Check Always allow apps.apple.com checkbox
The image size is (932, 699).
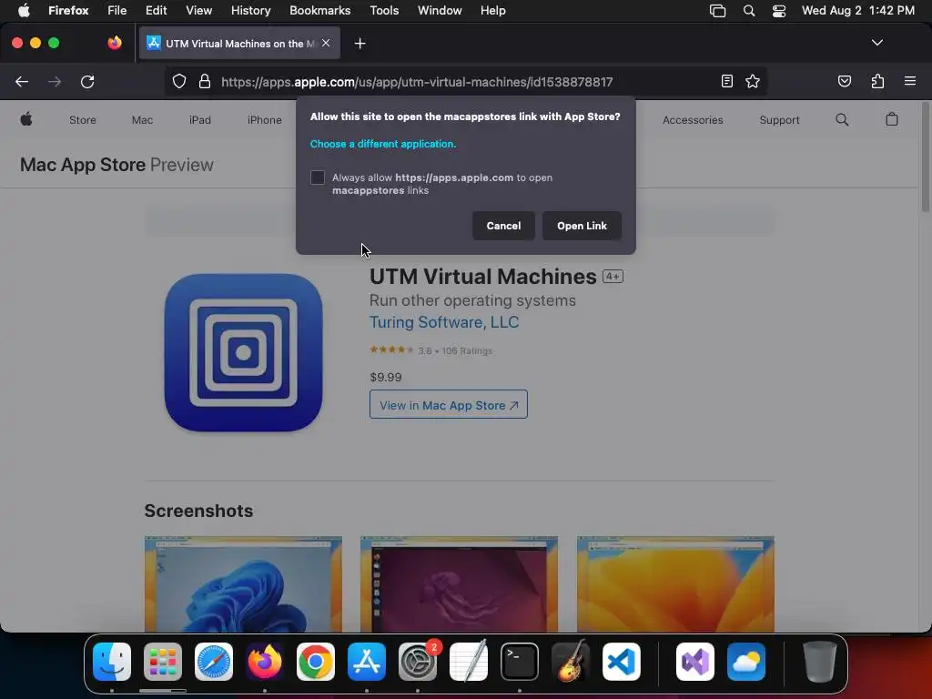tap(318, 177)
